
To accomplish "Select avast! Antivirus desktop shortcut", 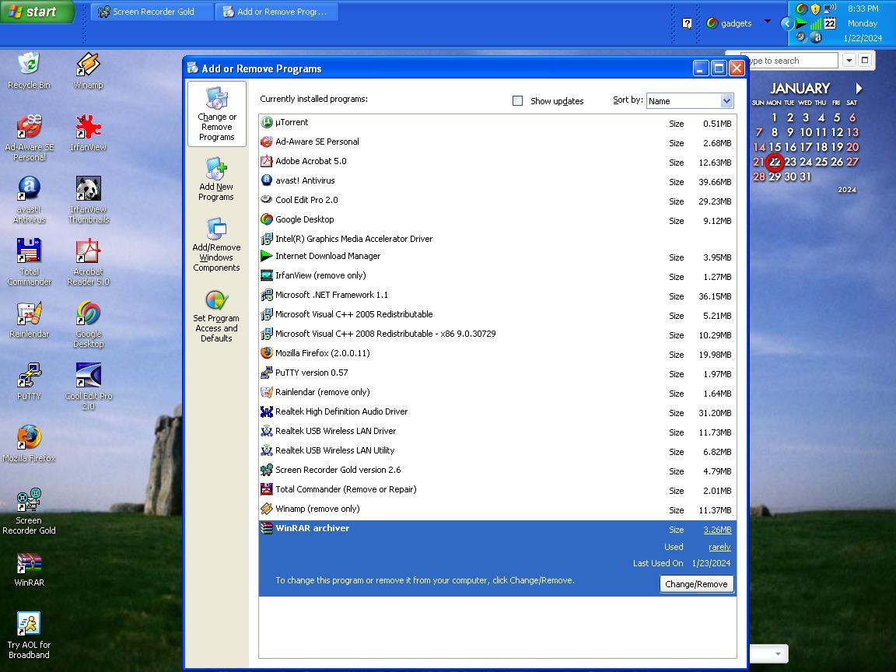I will pos(29,199).
